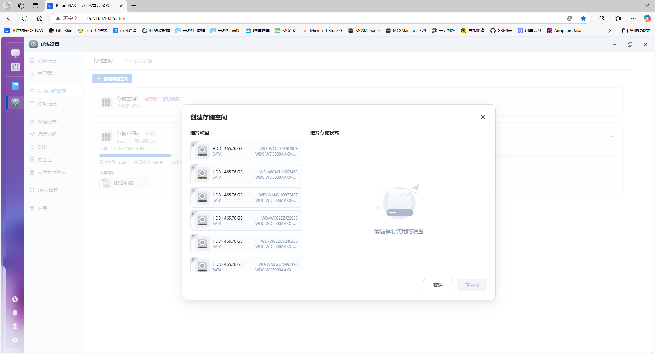Open the user profile icon in dock

coord(15,326)
